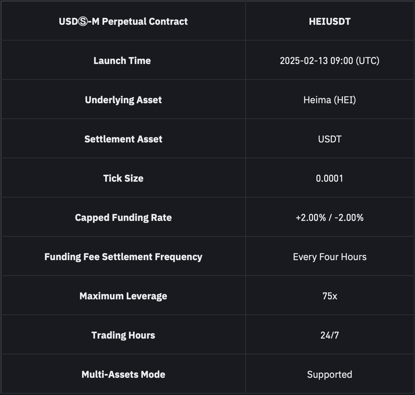Select the Every Four Hours value
415x395 pixels.
329,257
